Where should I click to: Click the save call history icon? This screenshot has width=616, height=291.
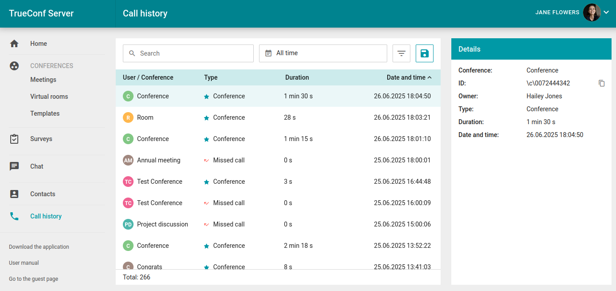(x=424, y=53)
